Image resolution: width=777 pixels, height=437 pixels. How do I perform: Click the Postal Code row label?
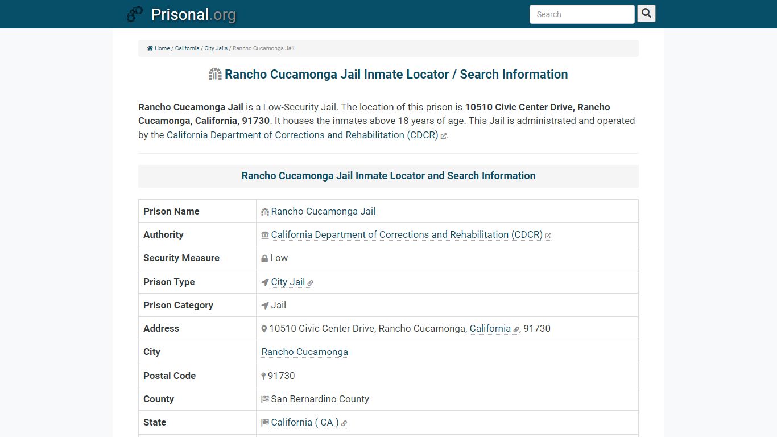170,376
